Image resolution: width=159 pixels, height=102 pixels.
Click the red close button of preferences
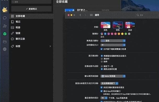point(69,15)
